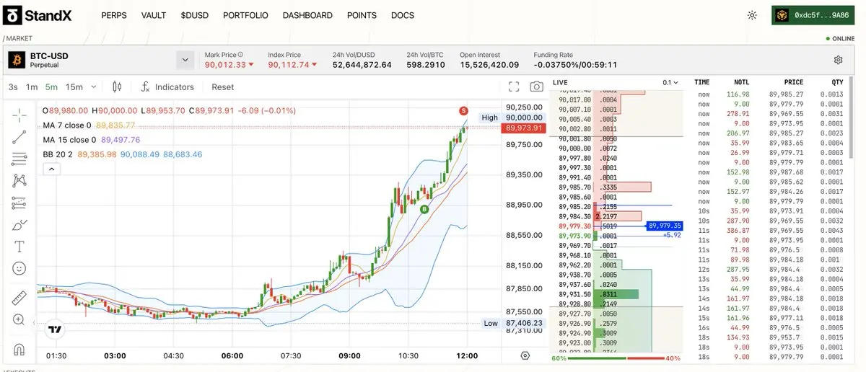Click the MA 7 close indicator legend
This screenshot has height=372, width=866.
[89, 125]
